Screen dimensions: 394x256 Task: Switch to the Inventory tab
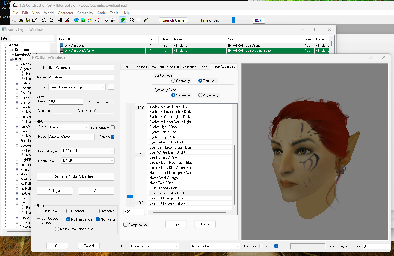(157, 67)
